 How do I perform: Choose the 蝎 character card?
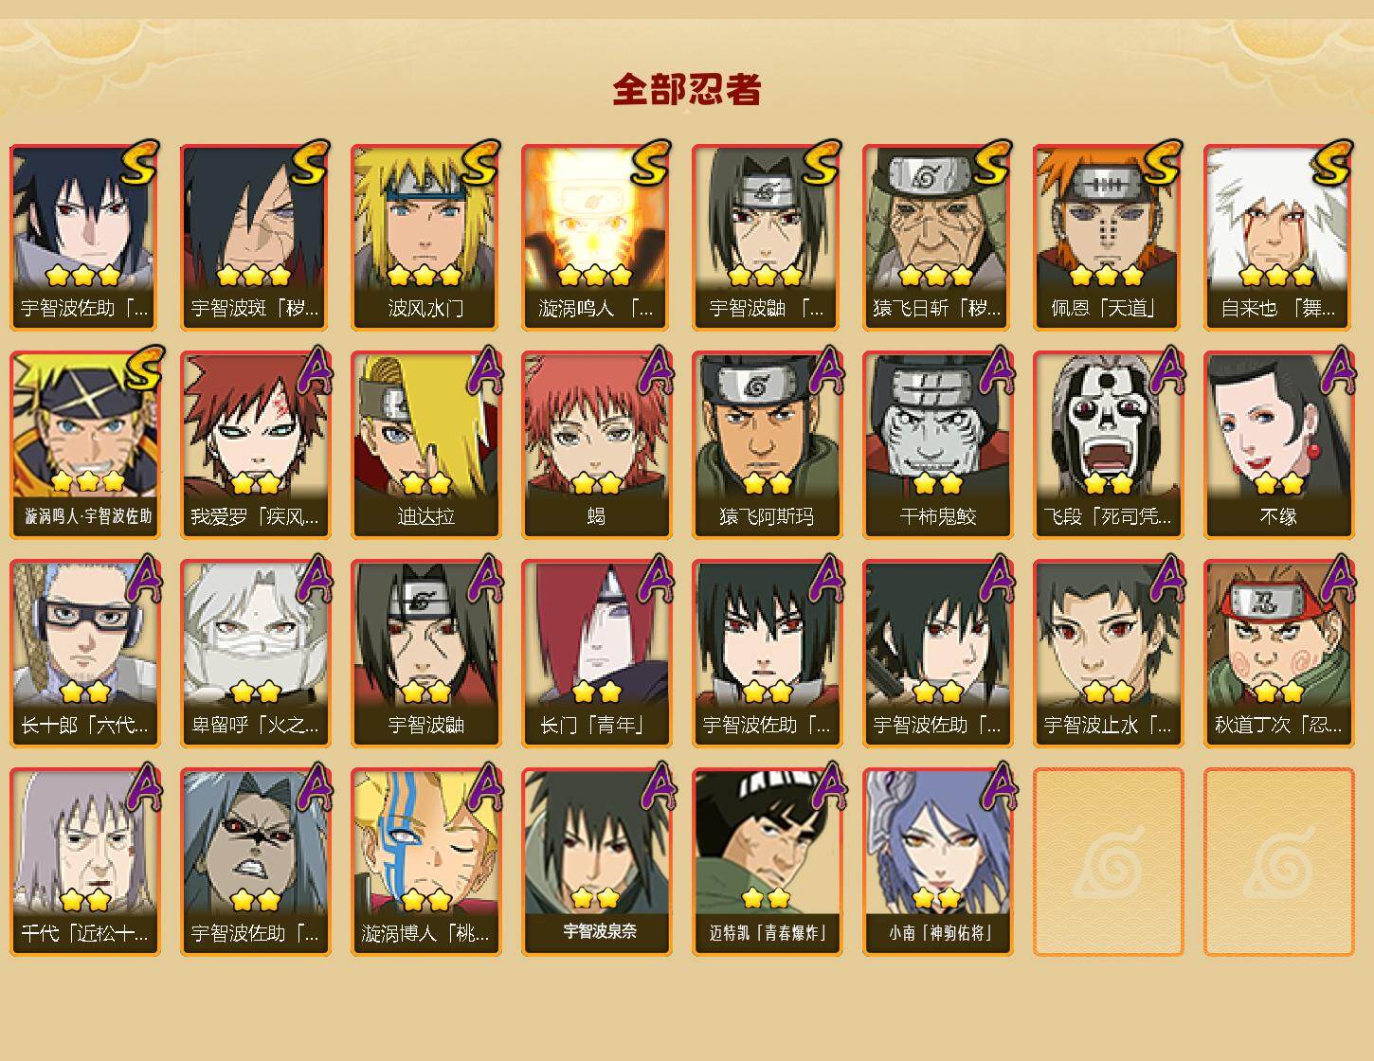596,445
